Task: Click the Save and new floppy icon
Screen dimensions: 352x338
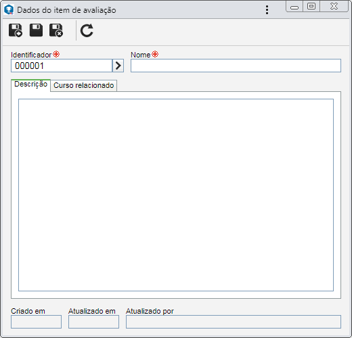Action: [x=16, y=30]
